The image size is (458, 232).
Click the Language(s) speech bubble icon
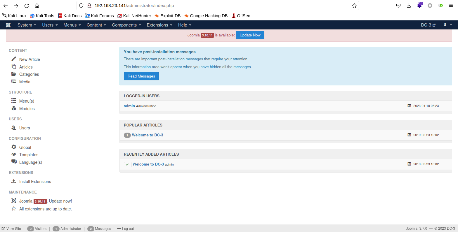point(14,161)
